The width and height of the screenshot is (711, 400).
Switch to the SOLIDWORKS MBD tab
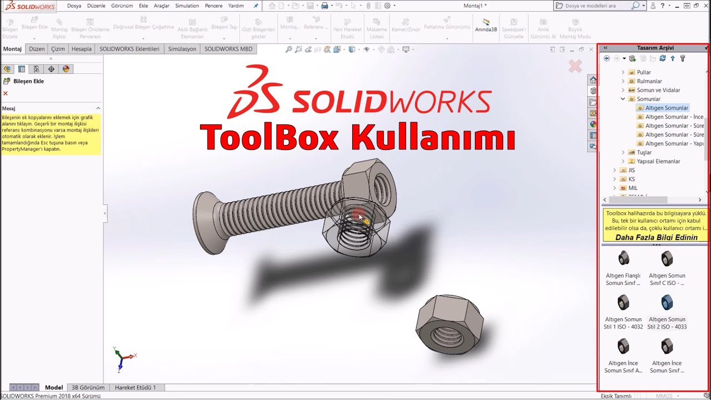(228, 49)
